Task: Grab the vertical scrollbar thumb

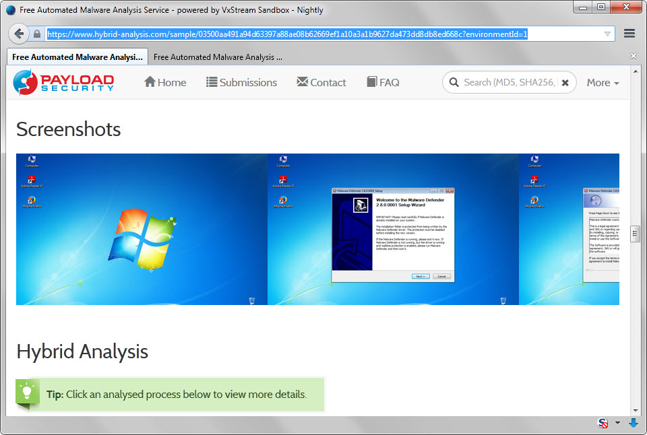Action: pyautogui.click(x=635, y=234)
